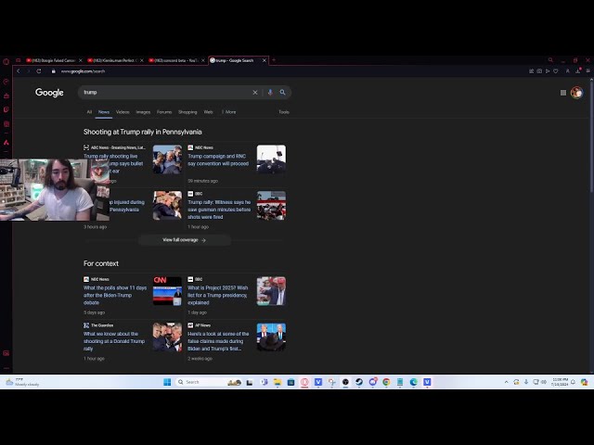Open 'Trump campaign and RNC say convention' article
The height and width of the screenshot is (445, 594).
pos(218,160)
